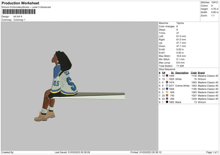220x155 pixels.
Task: Click the Page 1 of 1 footer text
Action: point(212,152)
